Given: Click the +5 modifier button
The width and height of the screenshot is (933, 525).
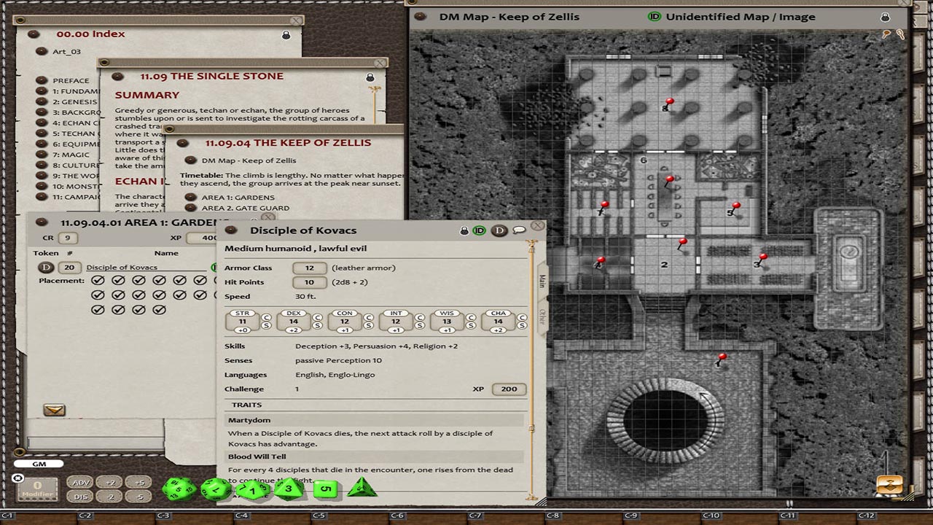Looking at the screenshot, I should (139, 482).
